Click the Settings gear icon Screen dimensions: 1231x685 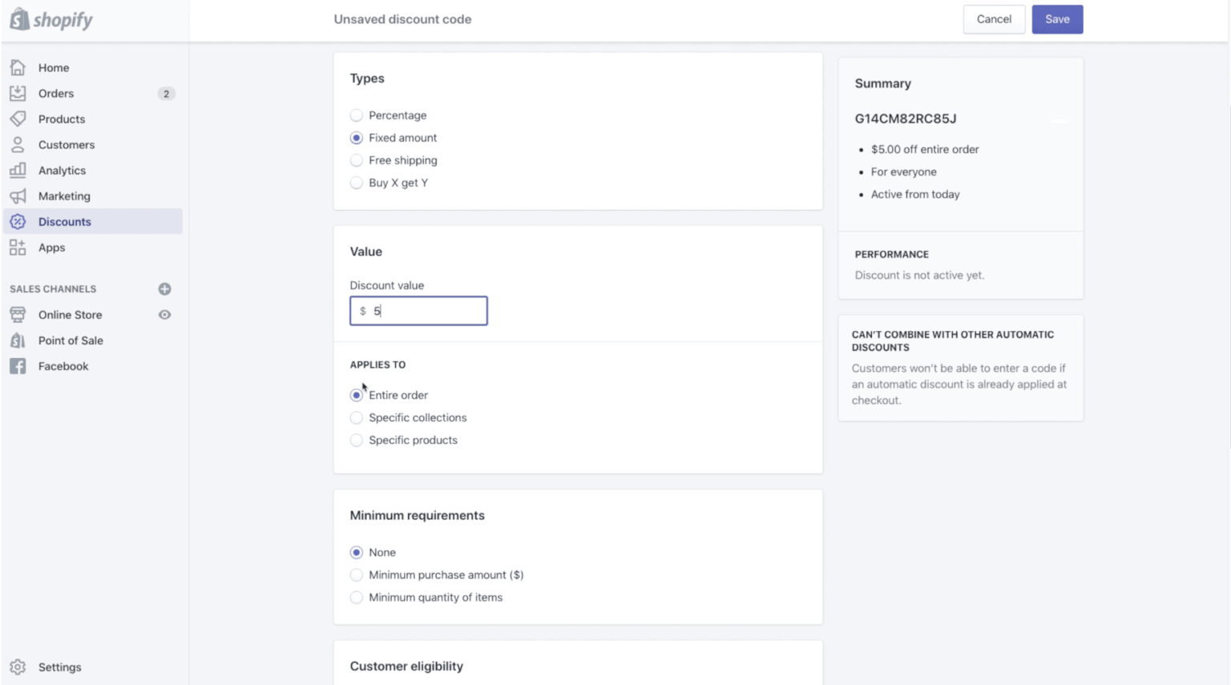18,667
